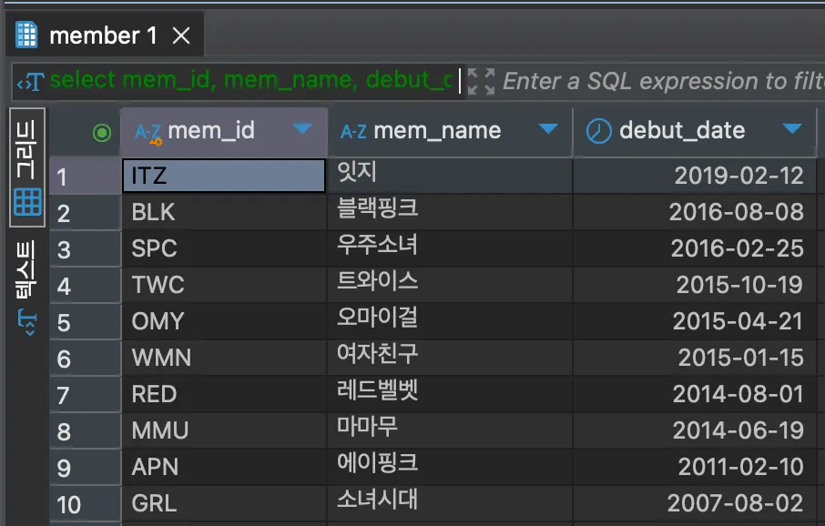
Task: Select row number 4
Action: [x=86, y=286]
